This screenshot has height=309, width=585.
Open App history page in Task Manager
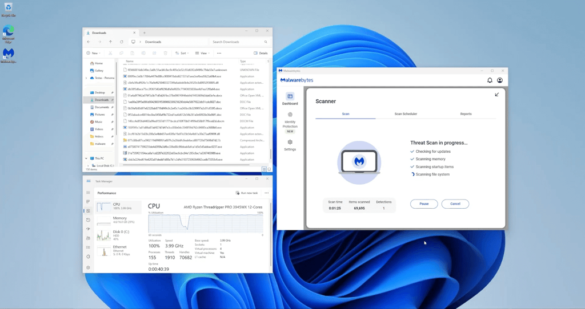pyautogui.click(x=88, y=219)
